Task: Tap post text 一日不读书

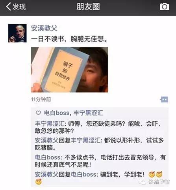Action: pos(69,39)
